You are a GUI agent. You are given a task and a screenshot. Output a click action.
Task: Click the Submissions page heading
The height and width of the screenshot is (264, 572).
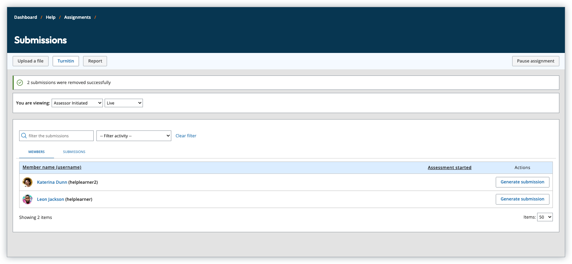coord(41,40)
